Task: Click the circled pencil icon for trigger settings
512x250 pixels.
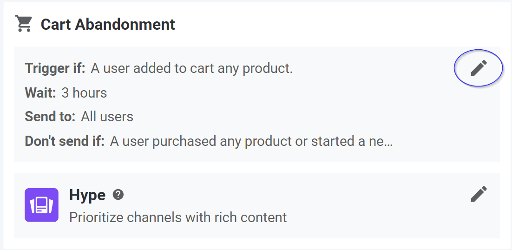Action: 479,68
